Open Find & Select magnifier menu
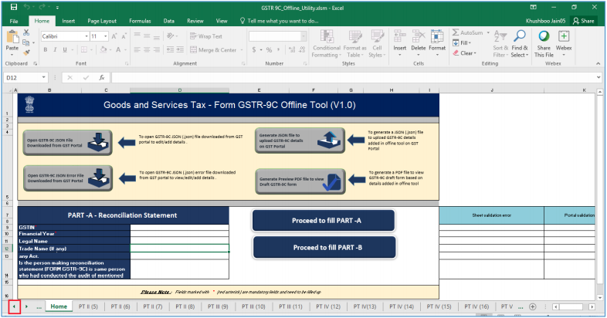Viewport: 607px width, 318px height. click(x=520, y=44)
